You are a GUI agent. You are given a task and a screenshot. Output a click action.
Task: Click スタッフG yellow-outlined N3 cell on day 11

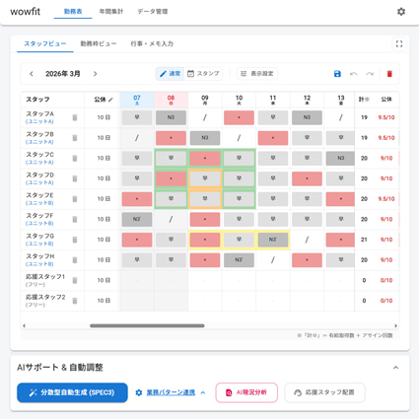point(273,240)
